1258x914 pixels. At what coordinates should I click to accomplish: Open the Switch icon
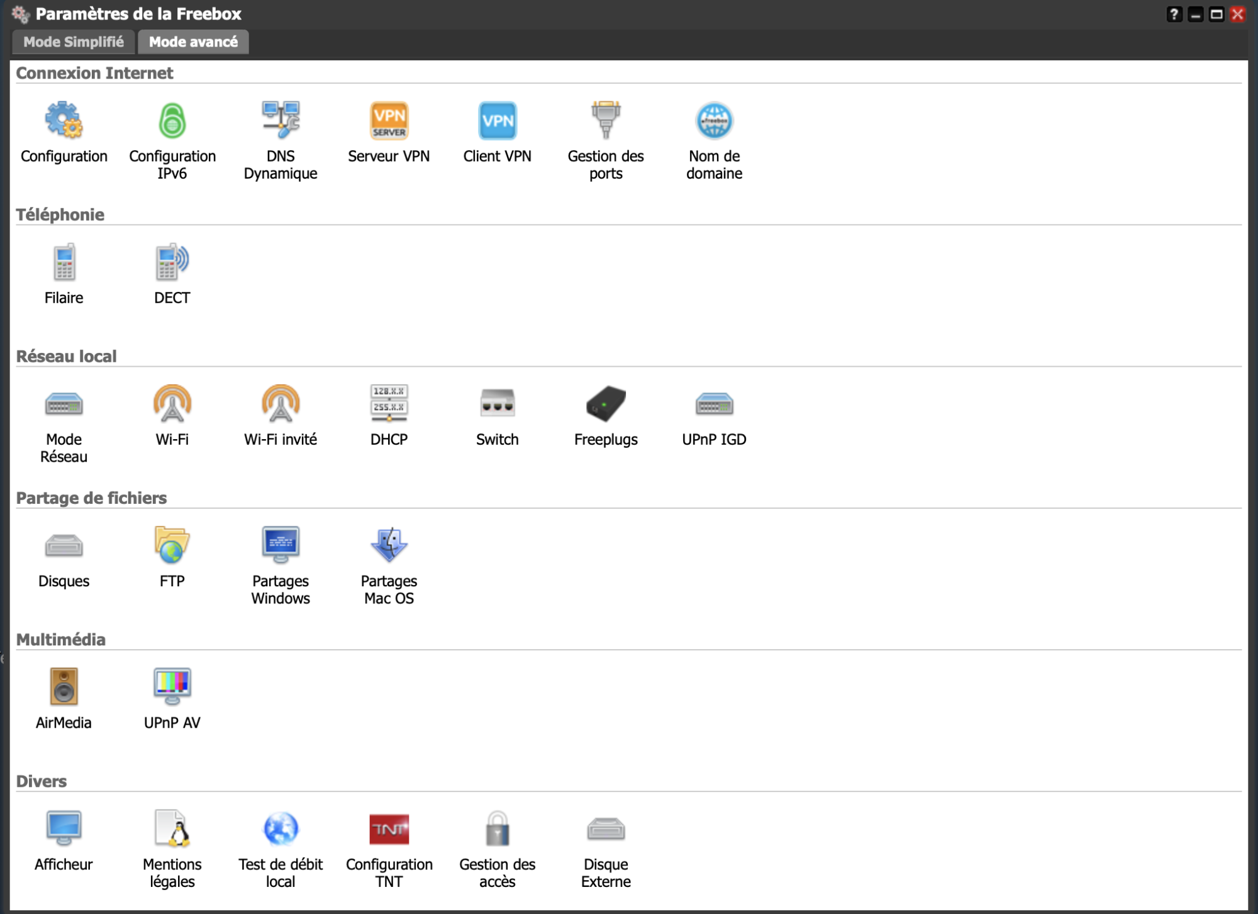(498, 403)
